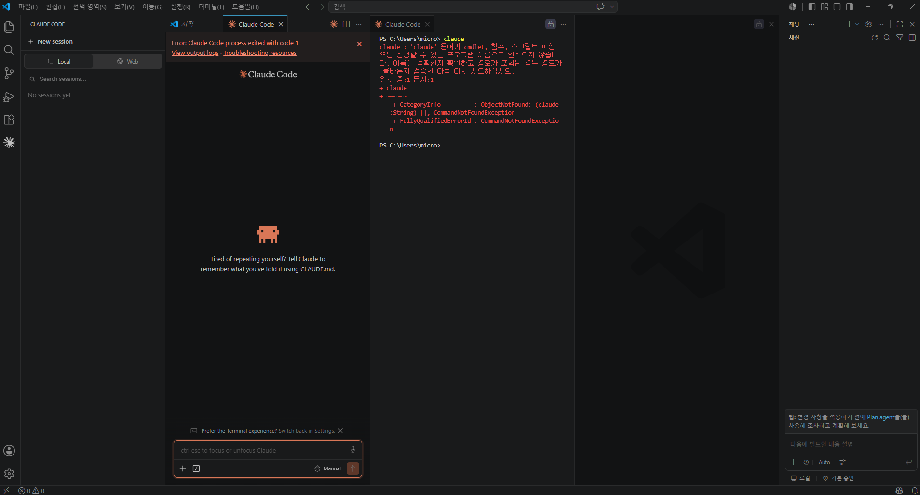Expand the new chat dropdown arrow
Image resolution: width=920 pixels, height=495 pixels.
(857, 24)
